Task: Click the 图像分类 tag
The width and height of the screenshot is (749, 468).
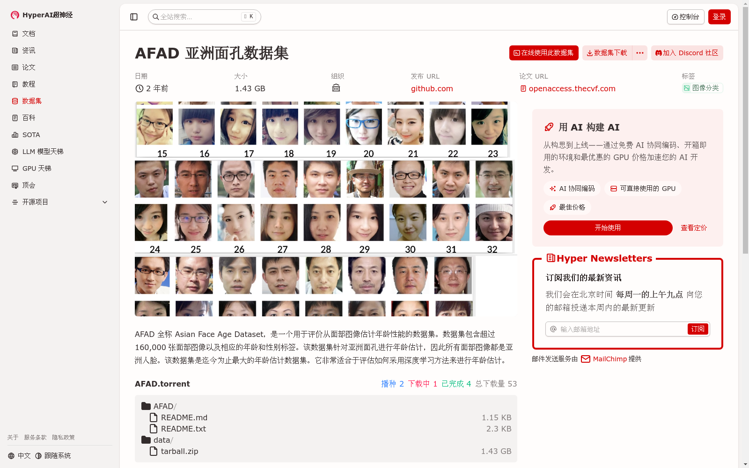Action: pos(702,88)
